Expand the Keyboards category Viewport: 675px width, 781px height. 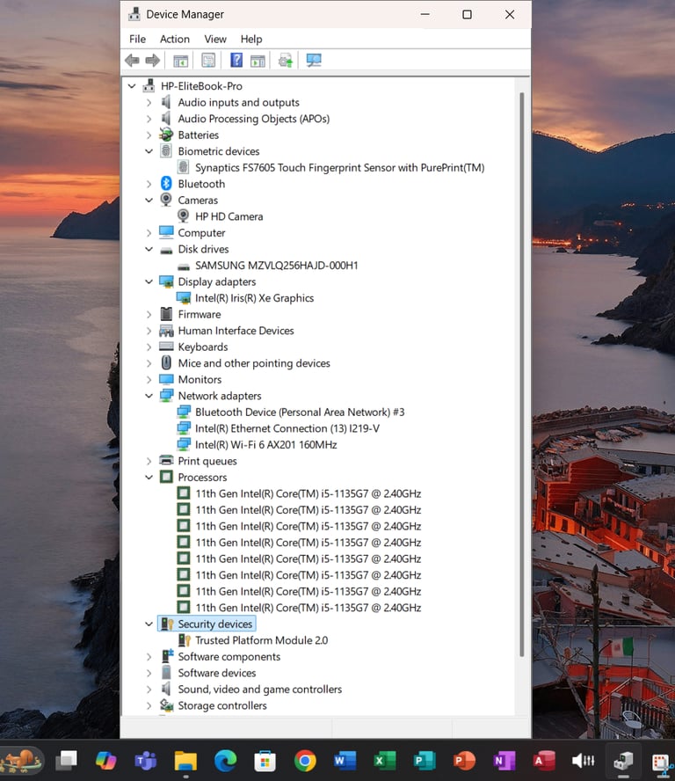click(x=149, y=347)
